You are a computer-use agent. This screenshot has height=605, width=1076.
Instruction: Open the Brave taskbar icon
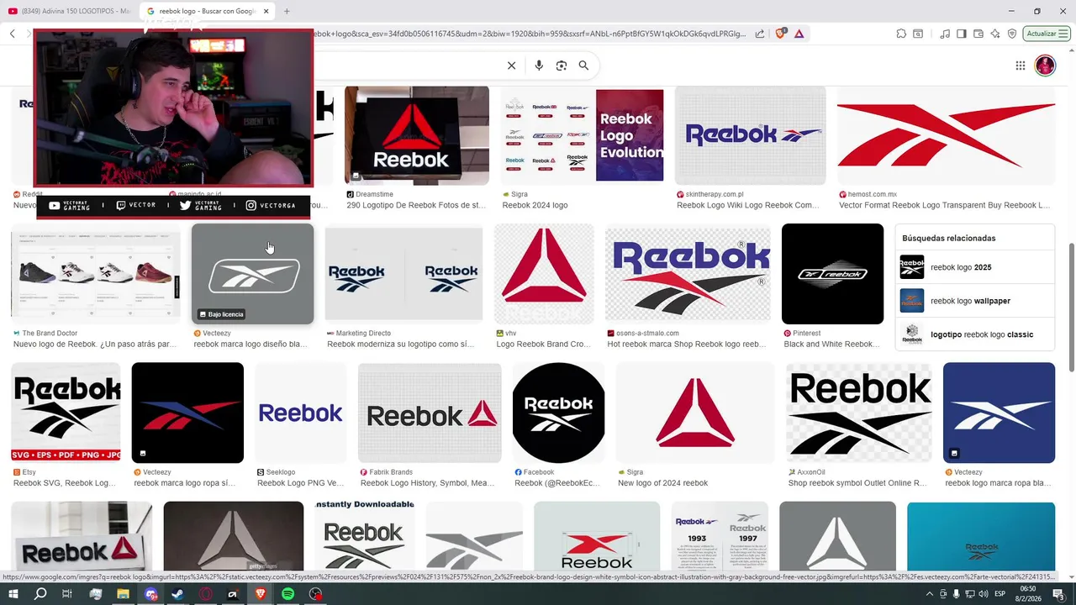[260, 594]
